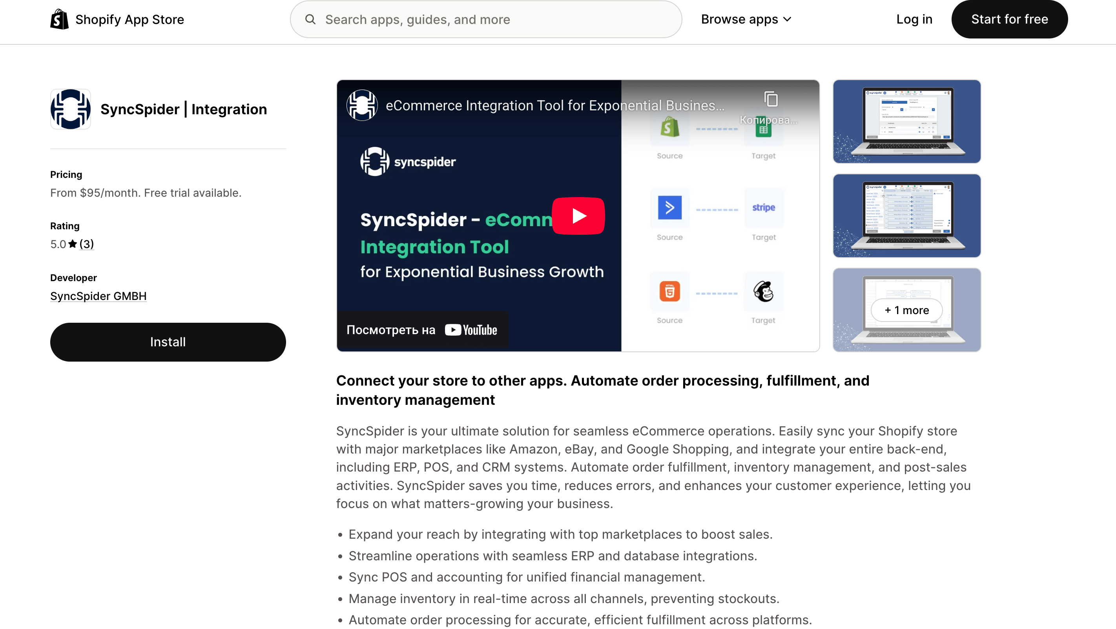Select the SyncSpider app logo
The height and width of the screenshot is (629, 1116).
coord(70,109)
